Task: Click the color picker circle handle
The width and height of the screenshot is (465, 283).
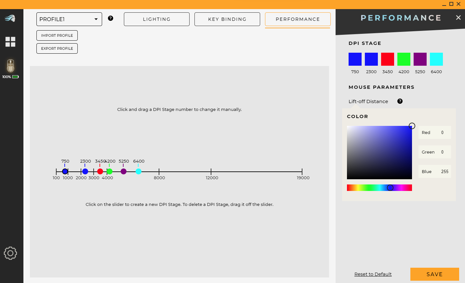Action: pyautogui.click(x=412, y=126)
